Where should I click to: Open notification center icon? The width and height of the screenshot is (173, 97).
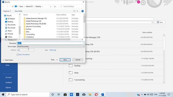coord(169,95)
